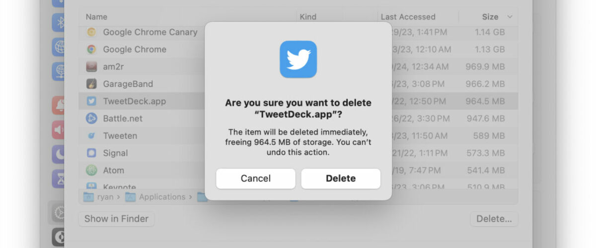This screenshot has width=596, height=248.
Task: Open Sound settings via the red speaker icon
Action: coord(59,130)
